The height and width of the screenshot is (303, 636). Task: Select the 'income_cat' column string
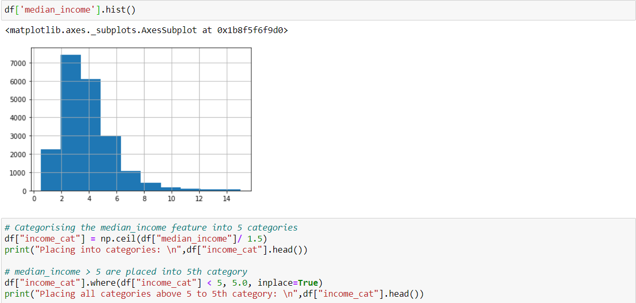point(50,238)
